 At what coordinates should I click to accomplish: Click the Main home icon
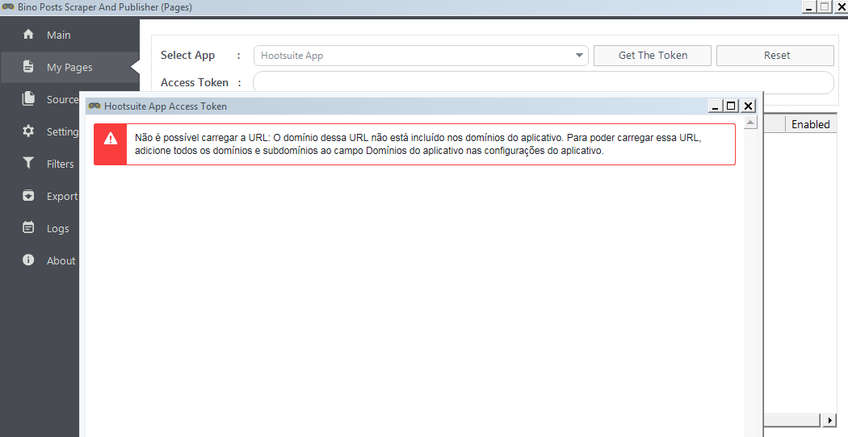(x=28, y=35)
